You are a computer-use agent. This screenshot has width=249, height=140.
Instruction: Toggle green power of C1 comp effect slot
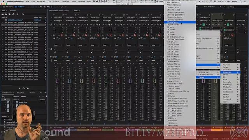click(x=200, y=28)
